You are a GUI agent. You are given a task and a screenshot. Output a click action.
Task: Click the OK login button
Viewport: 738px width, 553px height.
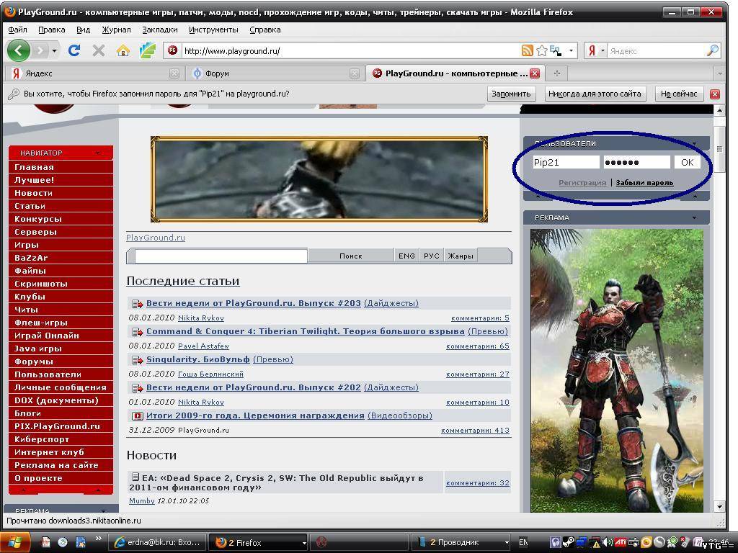[687, 162]
